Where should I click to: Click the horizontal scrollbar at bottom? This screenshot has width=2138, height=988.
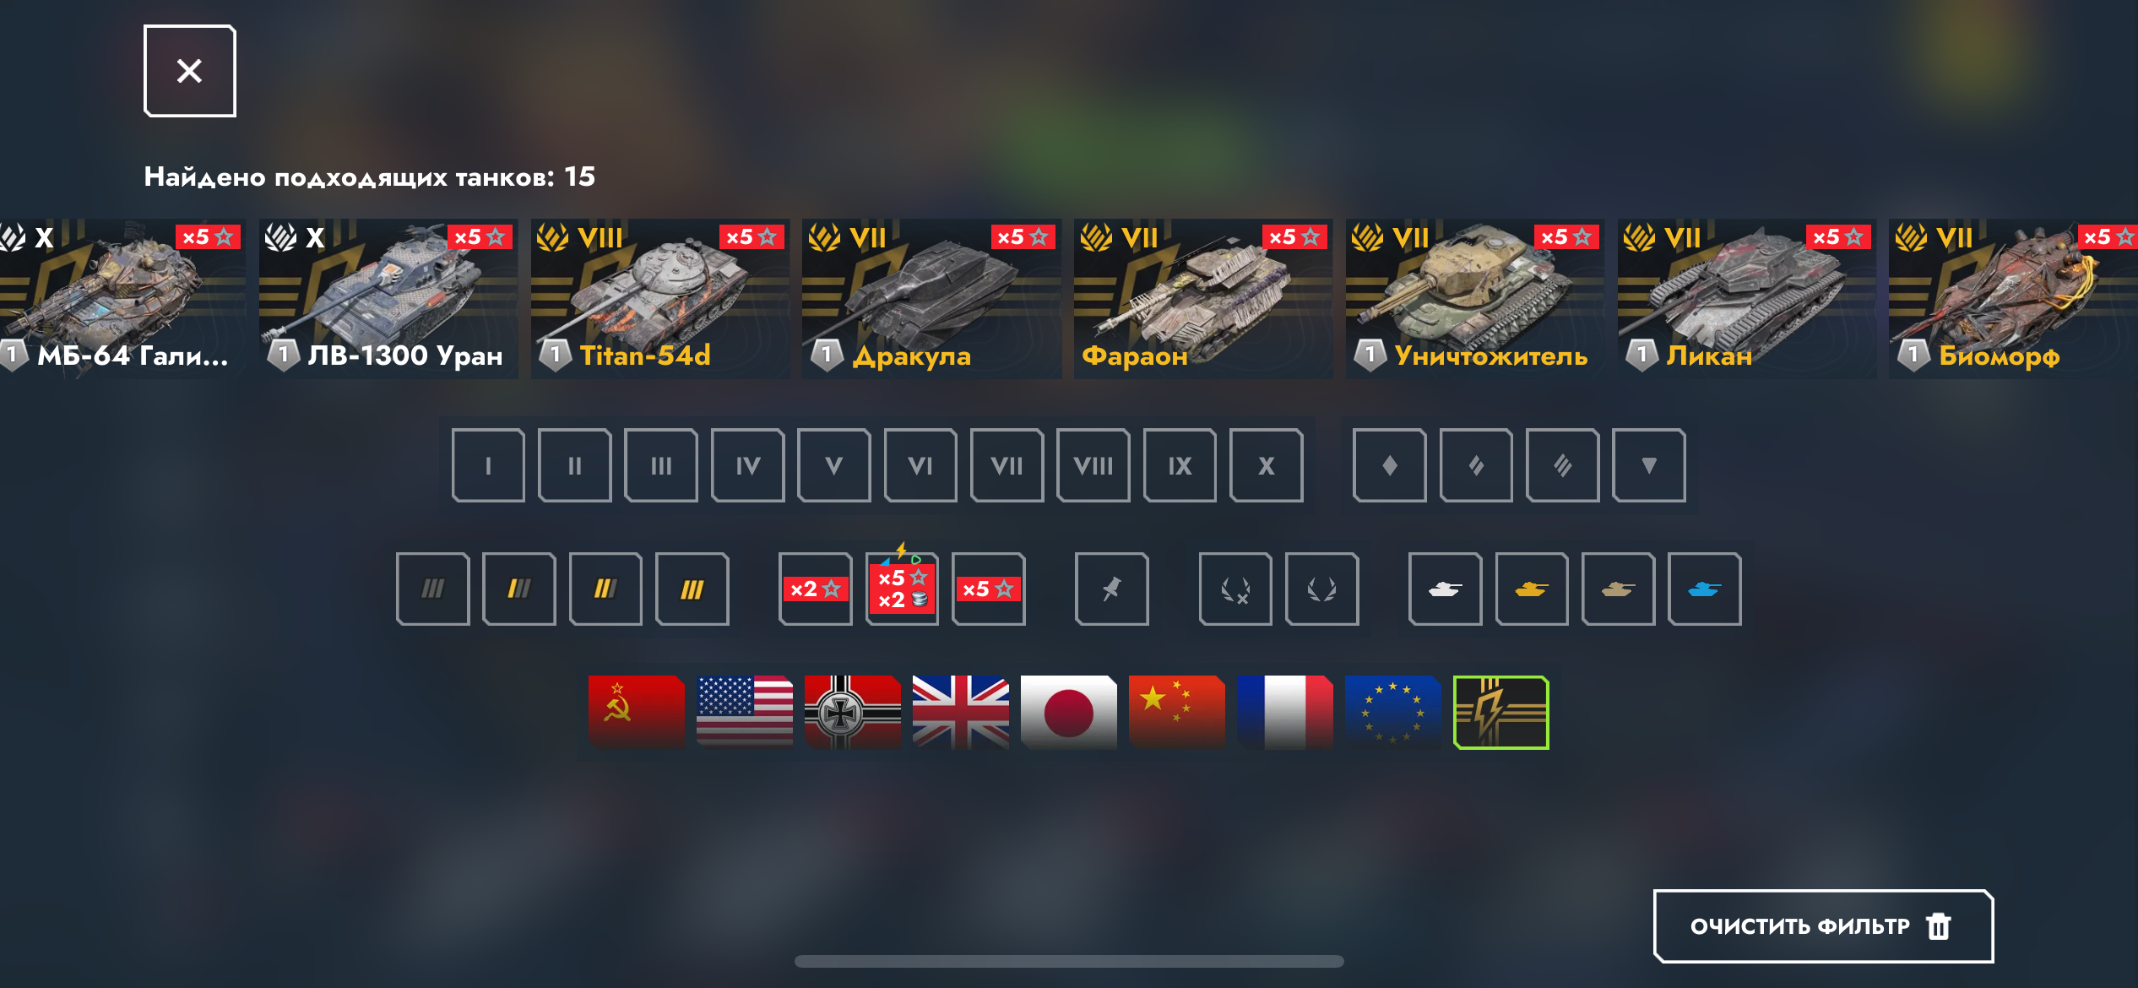1069,961
